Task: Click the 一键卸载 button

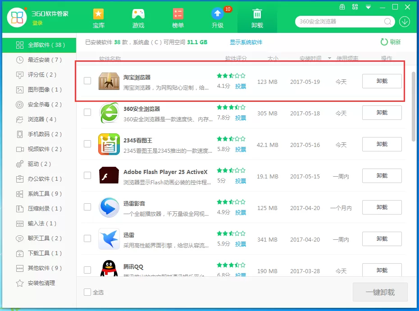Action: 380,292
